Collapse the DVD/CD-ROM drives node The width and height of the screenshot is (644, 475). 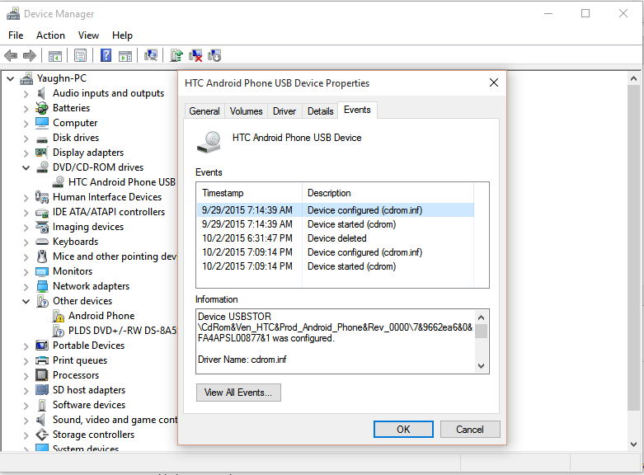pyautogui.click(x=26, y=167)
